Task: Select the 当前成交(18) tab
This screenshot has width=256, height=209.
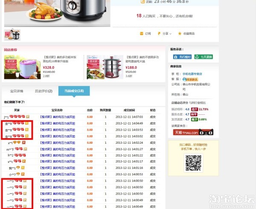Action: point(74,91)
